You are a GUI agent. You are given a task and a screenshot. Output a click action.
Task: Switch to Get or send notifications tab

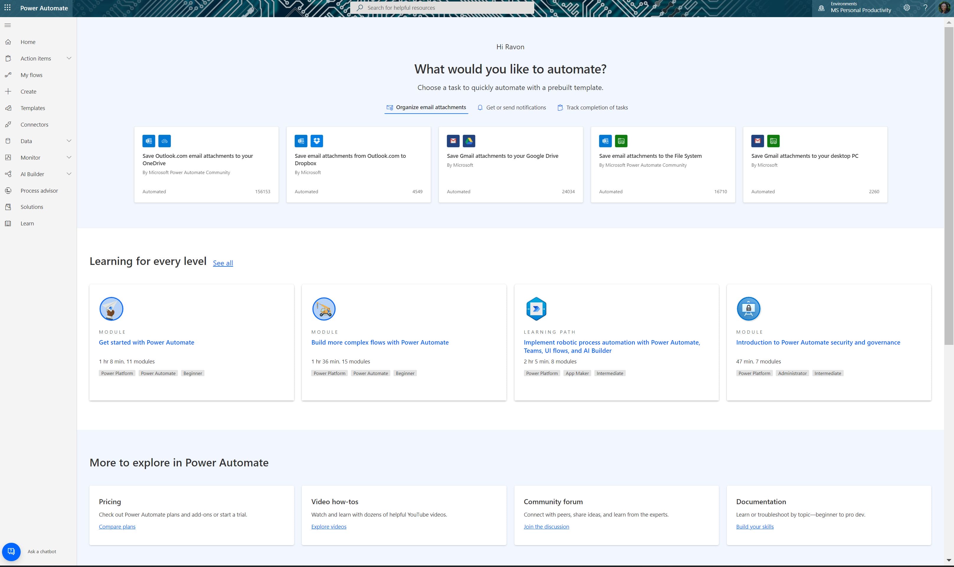(512, 108)
